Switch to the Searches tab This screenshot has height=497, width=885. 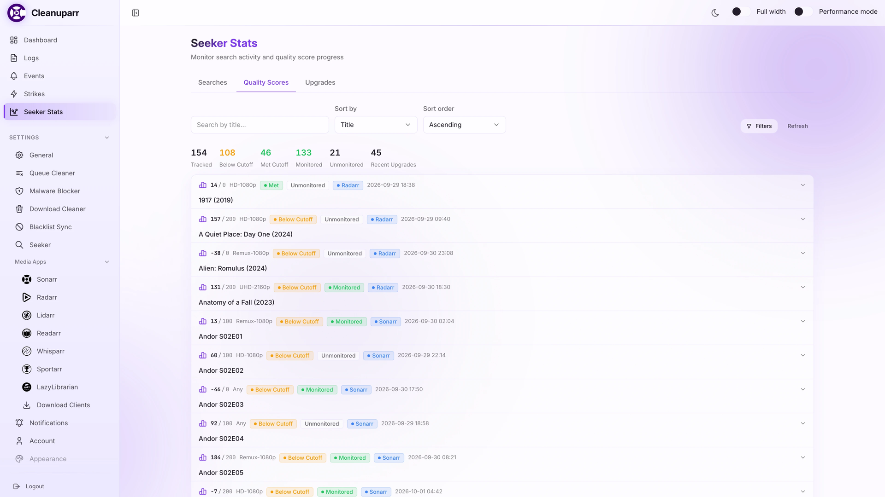[x=212, y=82]
